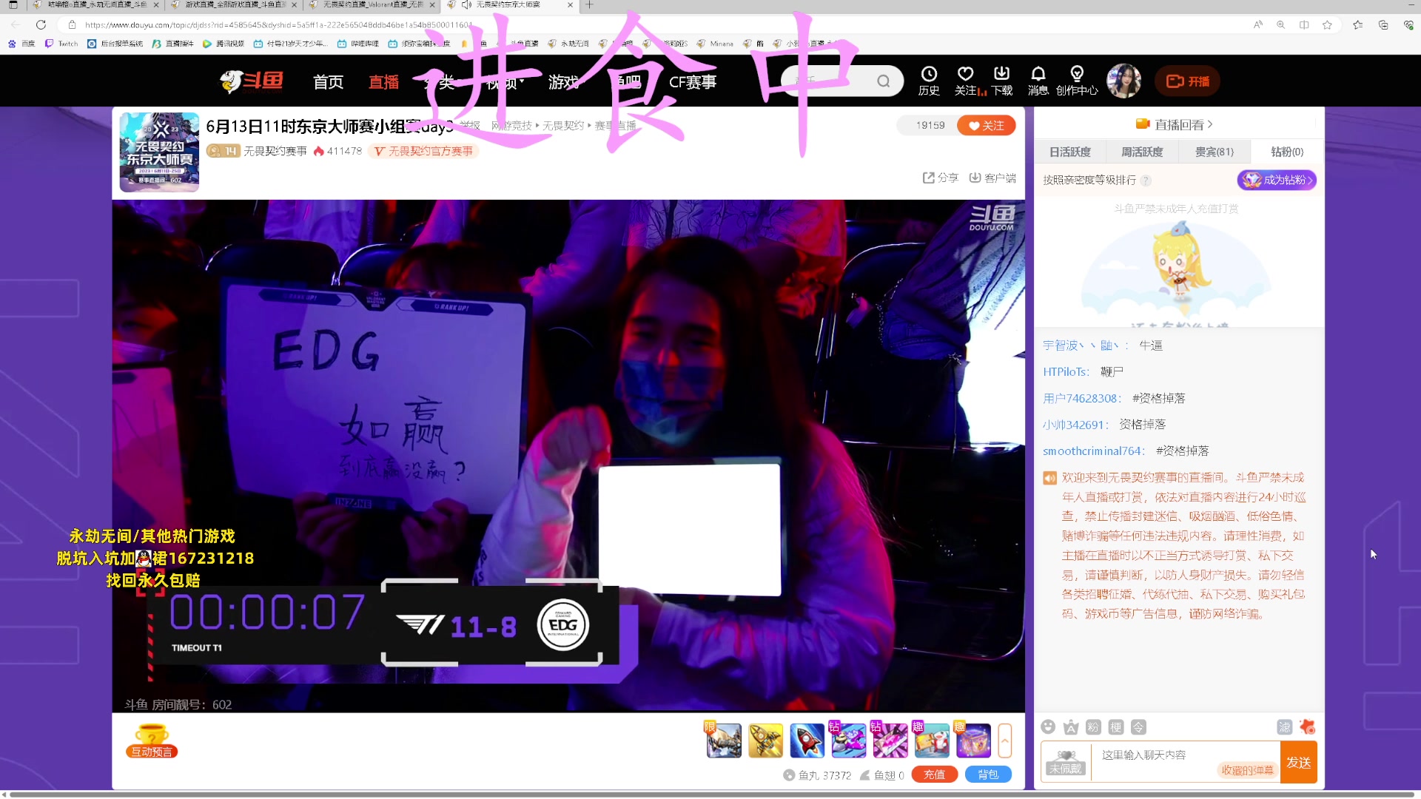Click the header search magnifier icon
Screen dimensions: 1421x799
point(884,81)
